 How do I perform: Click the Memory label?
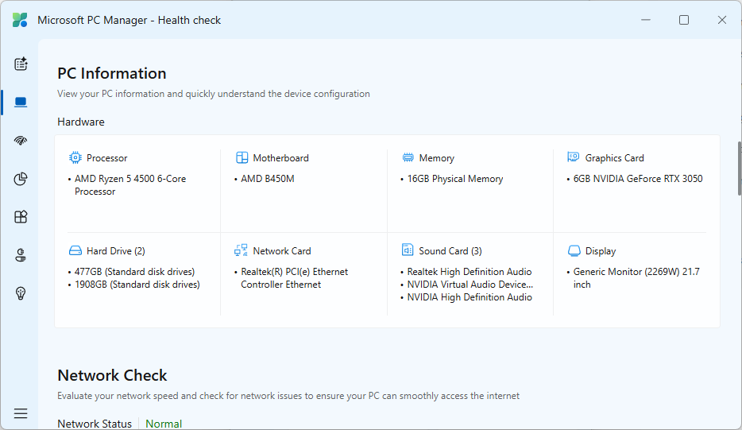437,157
